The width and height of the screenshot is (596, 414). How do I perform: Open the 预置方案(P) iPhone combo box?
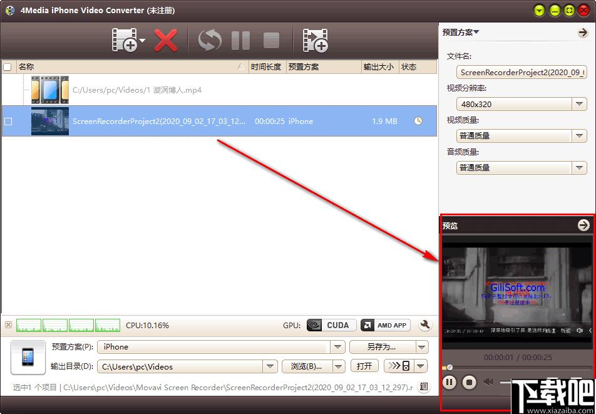click(221, 347)
